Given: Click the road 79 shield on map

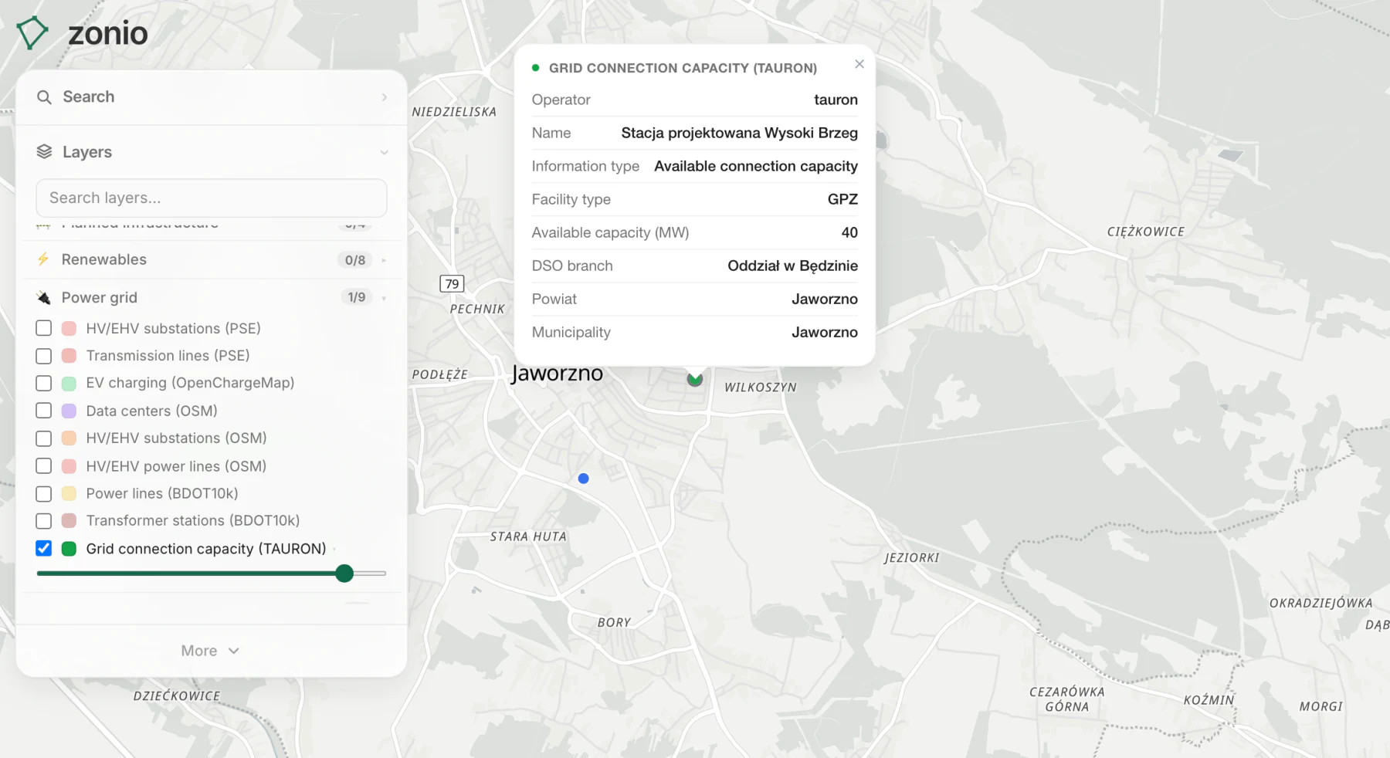Looking at the screenshot, I should coord(452,283).
